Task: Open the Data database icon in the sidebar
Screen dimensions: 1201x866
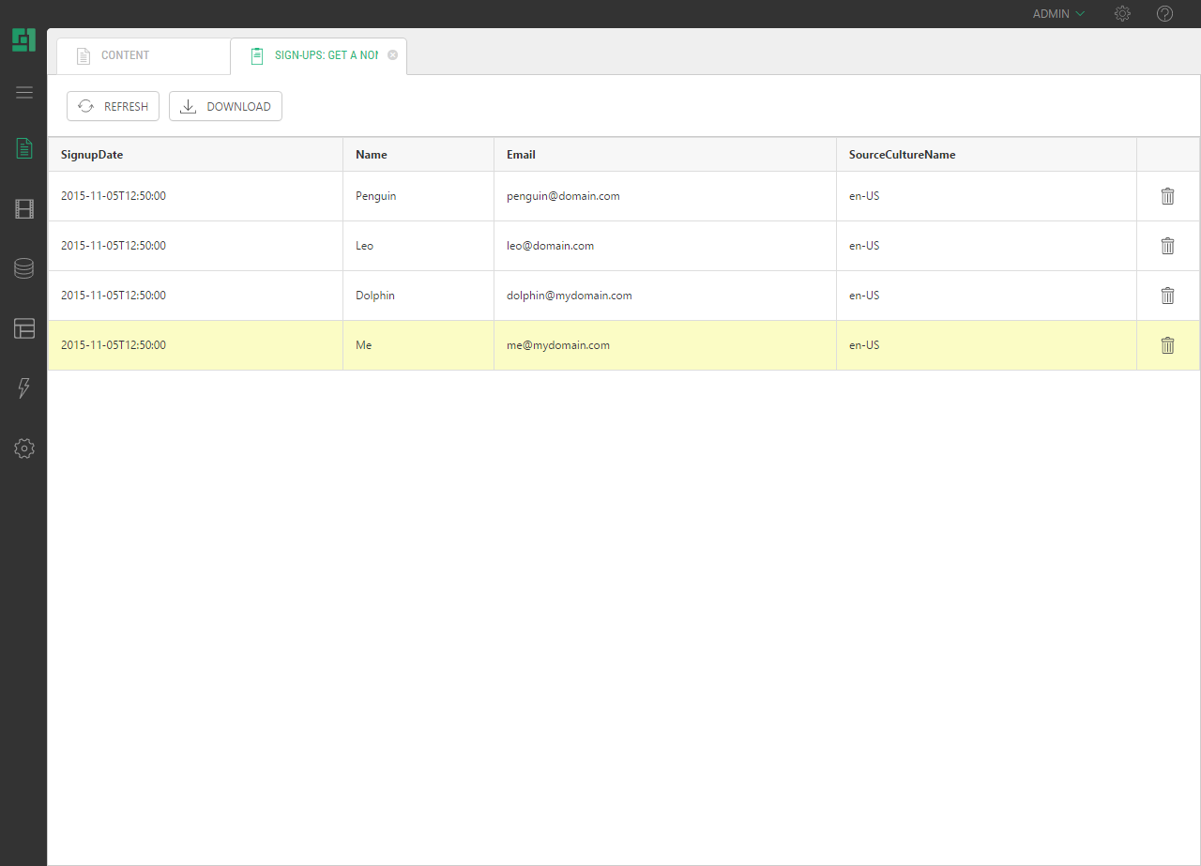Action: point(24,268)
